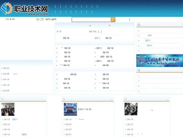Open the classroom photo thumbnail

[8, 109]
